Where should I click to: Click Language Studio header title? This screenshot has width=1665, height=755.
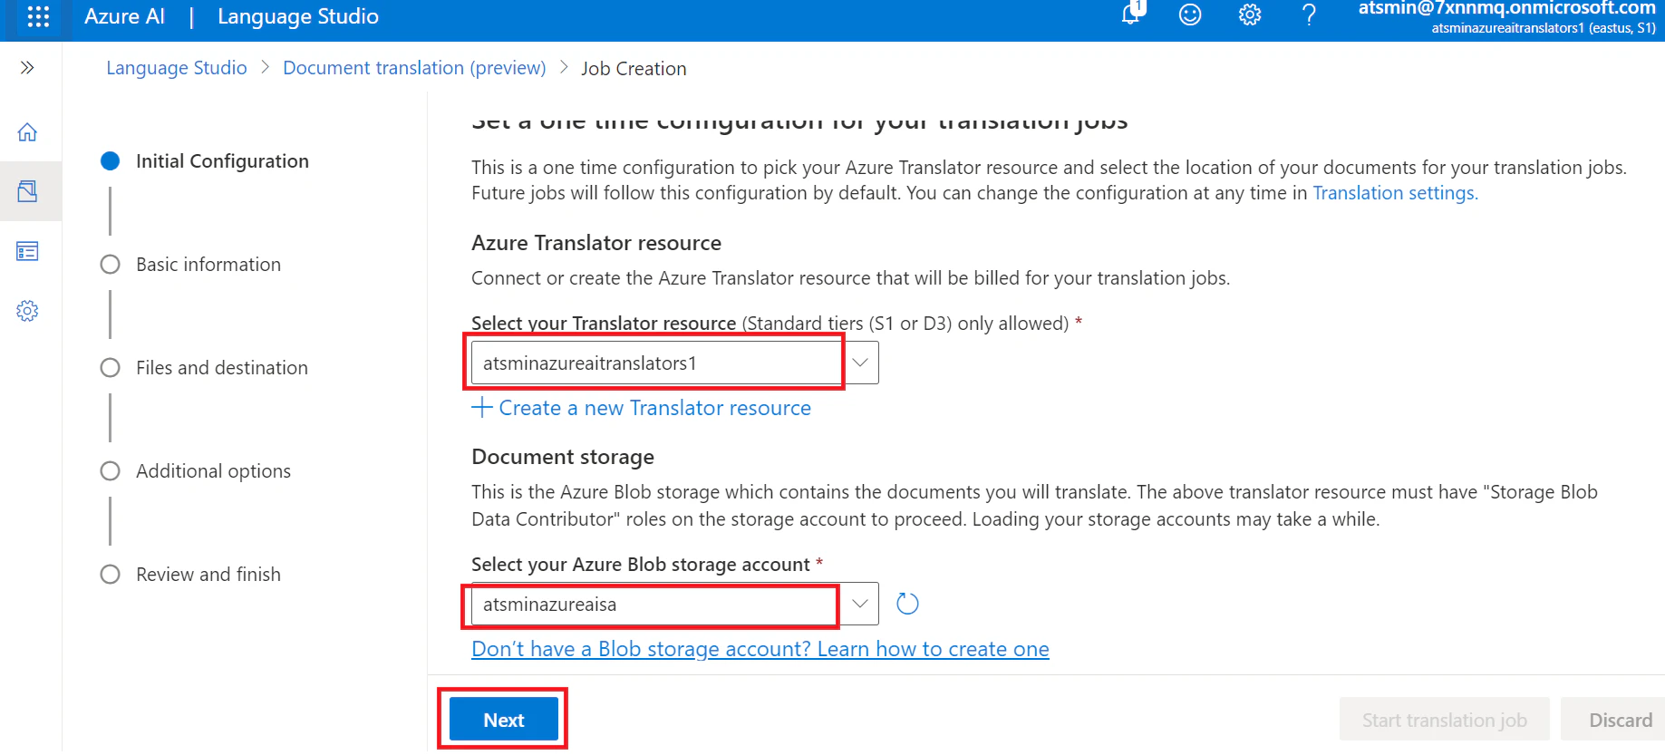pos(298,16)
